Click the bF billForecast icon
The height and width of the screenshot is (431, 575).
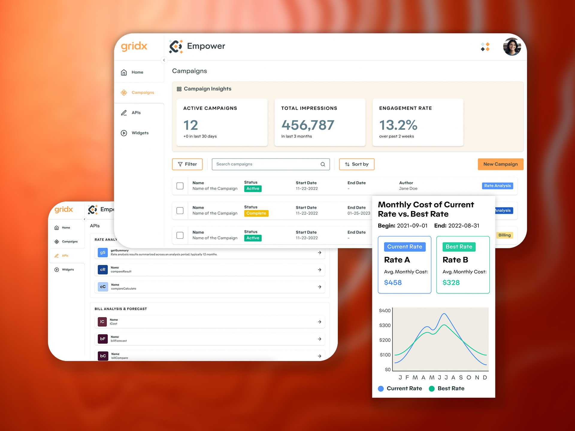pyautogui.click(x=103, y=339)
